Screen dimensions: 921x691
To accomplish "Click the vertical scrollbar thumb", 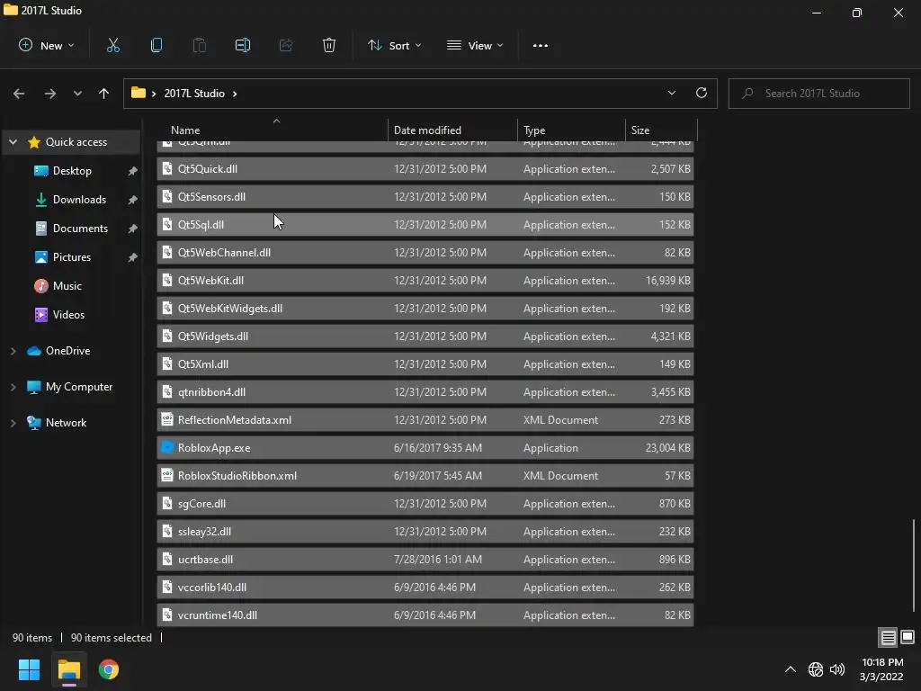I will tap(914, 565).
